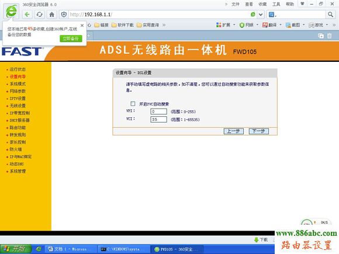Expand hidden toolbar items chevron at far right
The height and width of the screenshot is (254, 339).
pyautogui.click(x=334, y=25)
